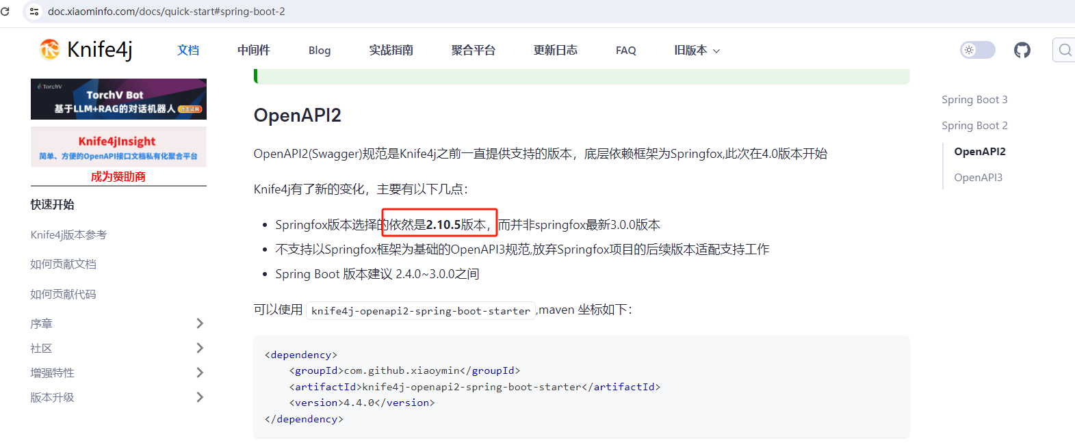Image resolution: width=1075 pixels, height=447 pixels.
Task: Select 快速开始 in the sidebar
Action: [53, 204]
